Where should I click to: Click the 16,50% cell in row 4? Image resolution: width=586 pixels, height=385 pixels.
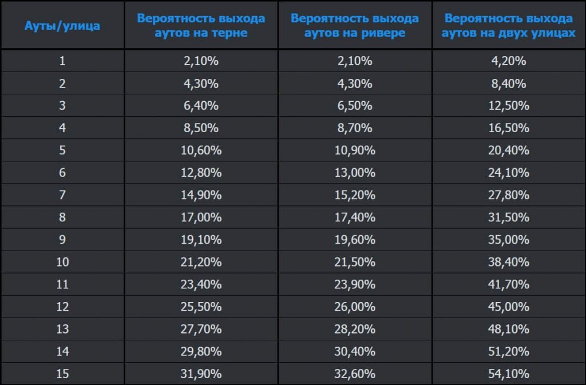pos(509,128)
